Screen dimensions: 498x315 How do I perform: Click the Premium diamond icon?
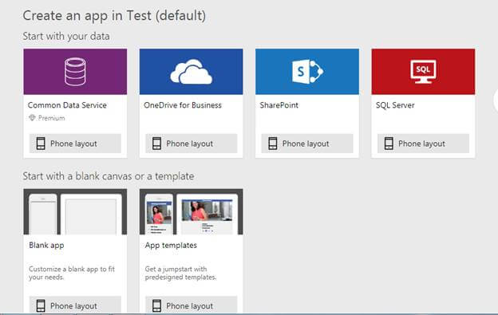32,118
